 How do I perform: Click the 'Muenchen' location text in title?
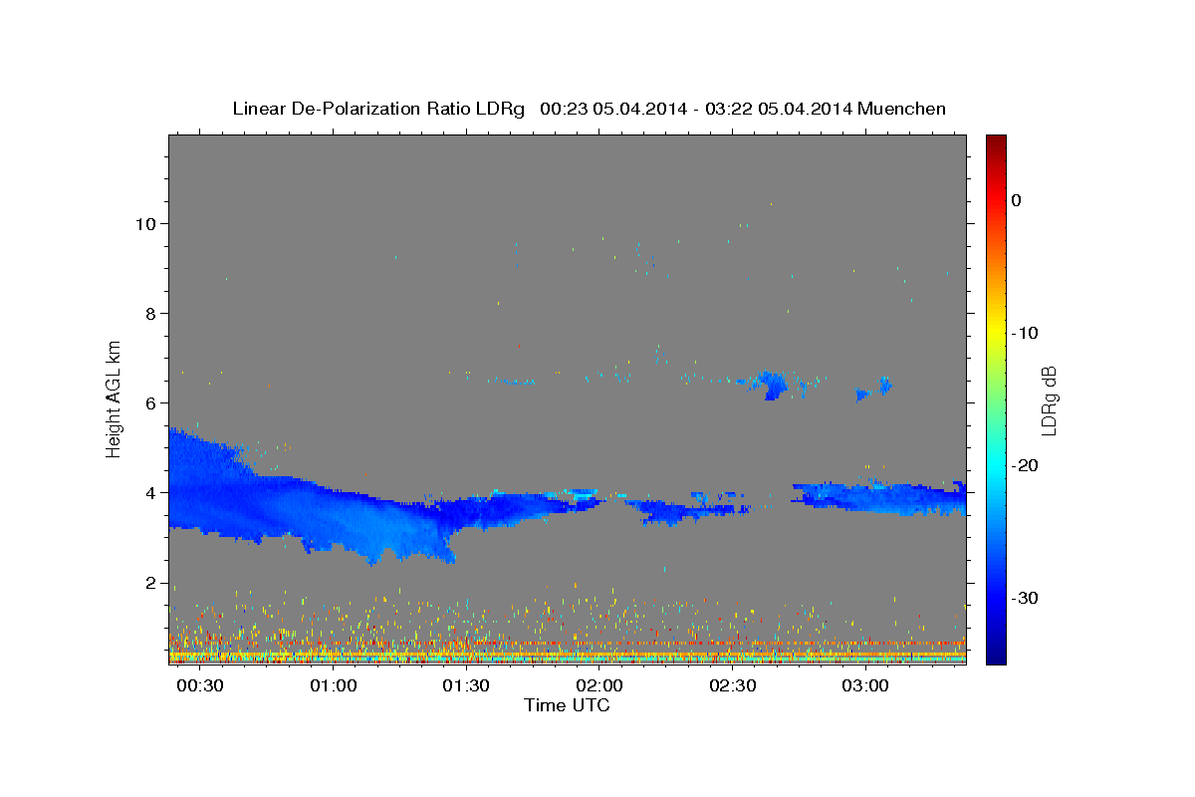(x=902, y=109)
